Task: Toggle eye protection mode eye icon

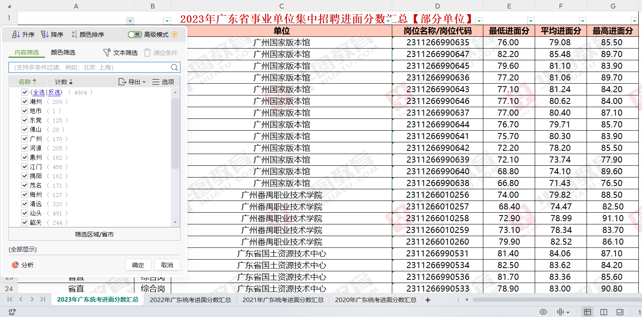Action: [543, 312]
